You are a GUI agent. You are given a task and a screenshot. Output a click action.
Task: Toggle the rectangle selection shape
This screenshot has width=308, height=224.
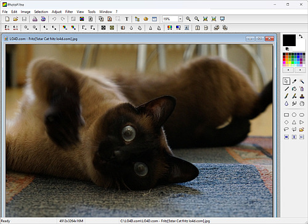tap(286, 114)
